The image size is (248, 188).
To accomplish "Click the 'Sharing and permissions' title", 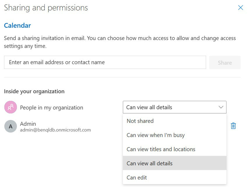I will (46, 8).
